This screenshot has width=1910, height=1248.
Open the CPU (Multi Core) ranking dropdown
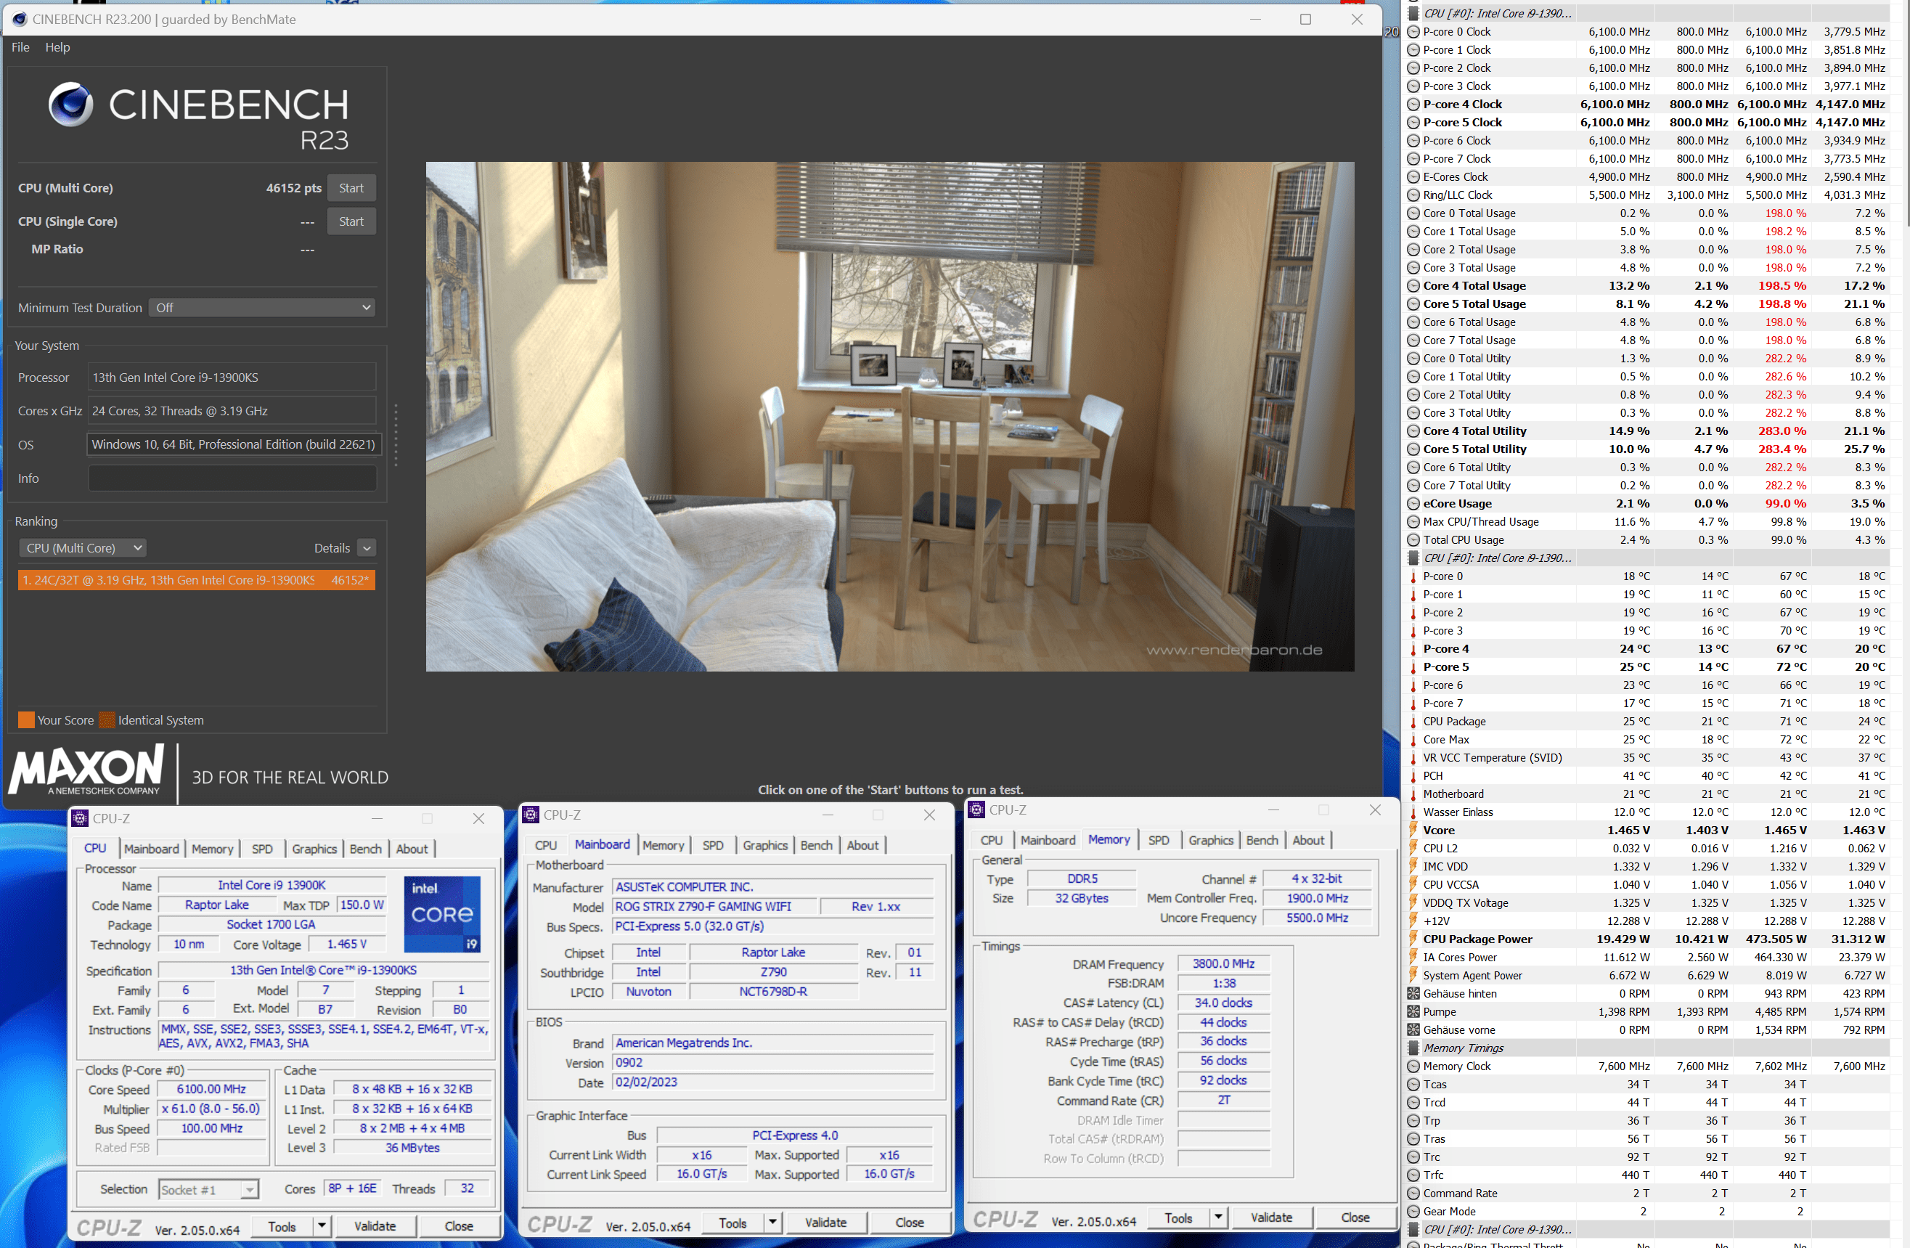82,548
